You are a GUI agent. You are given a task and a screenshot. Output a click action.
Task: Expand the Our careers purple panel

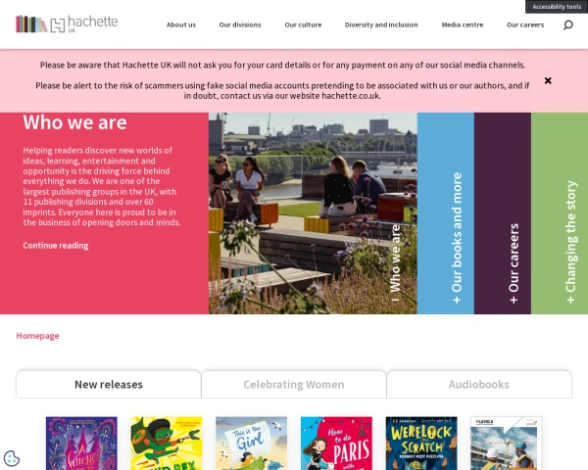coord(503,213)
